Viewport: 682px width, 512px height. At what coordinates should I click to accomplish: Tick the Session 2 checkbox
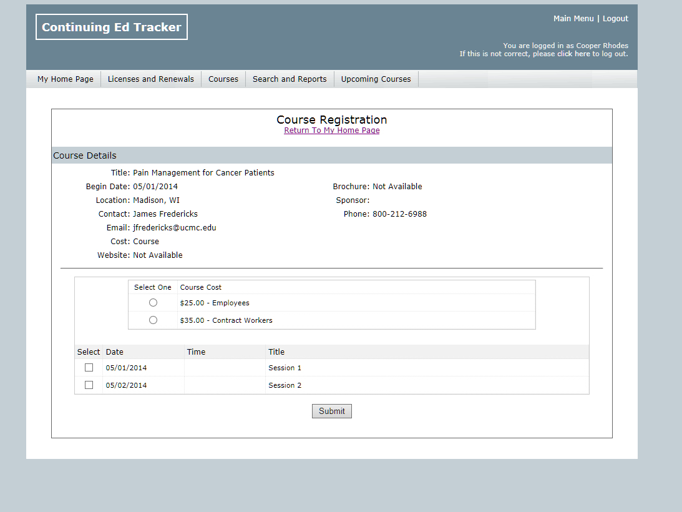[89, 385]
